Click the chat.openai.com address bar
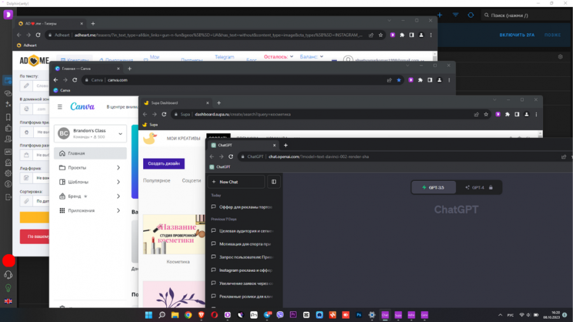 [x=399, y=156]
